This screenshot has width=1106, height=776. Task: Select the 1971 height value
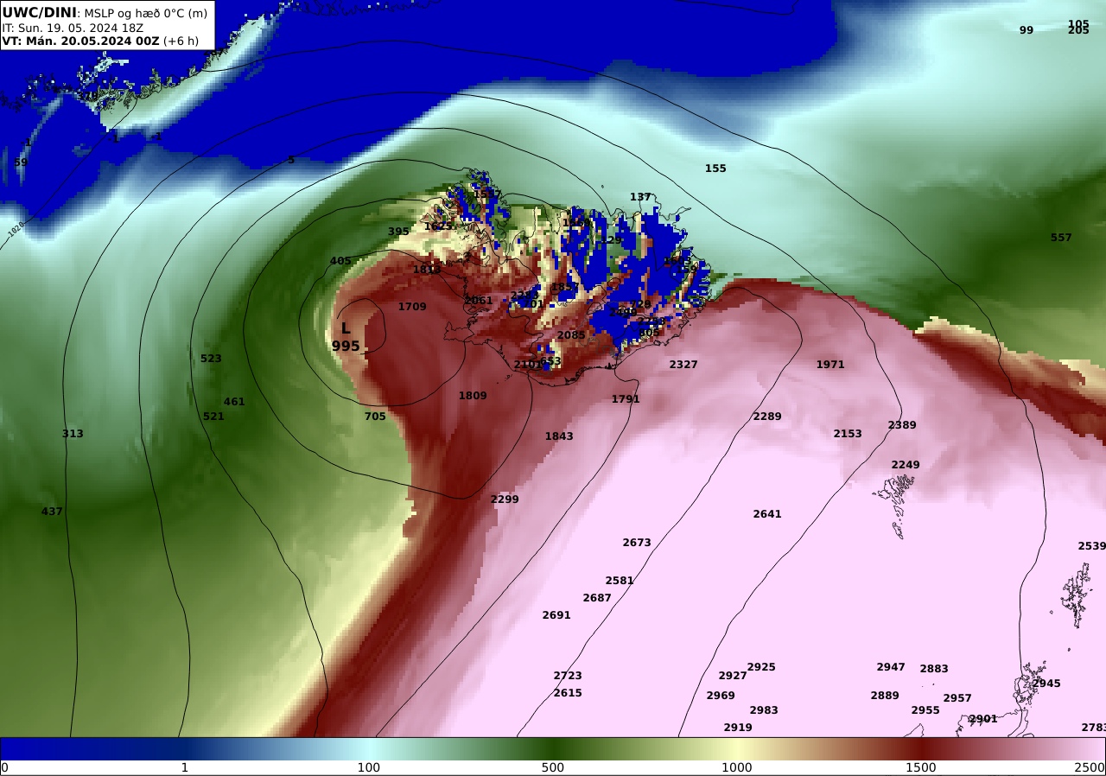(830, 365)
